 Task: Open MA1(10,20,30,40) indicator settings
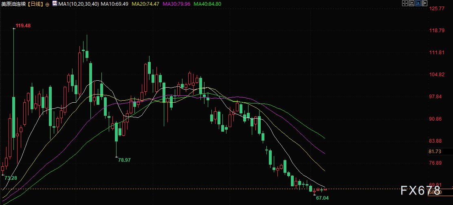78,4
